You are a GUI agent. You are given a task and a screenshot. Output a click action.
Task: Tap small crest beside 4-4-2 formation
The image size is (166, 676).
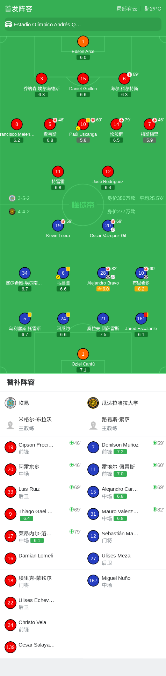point(12,212)
